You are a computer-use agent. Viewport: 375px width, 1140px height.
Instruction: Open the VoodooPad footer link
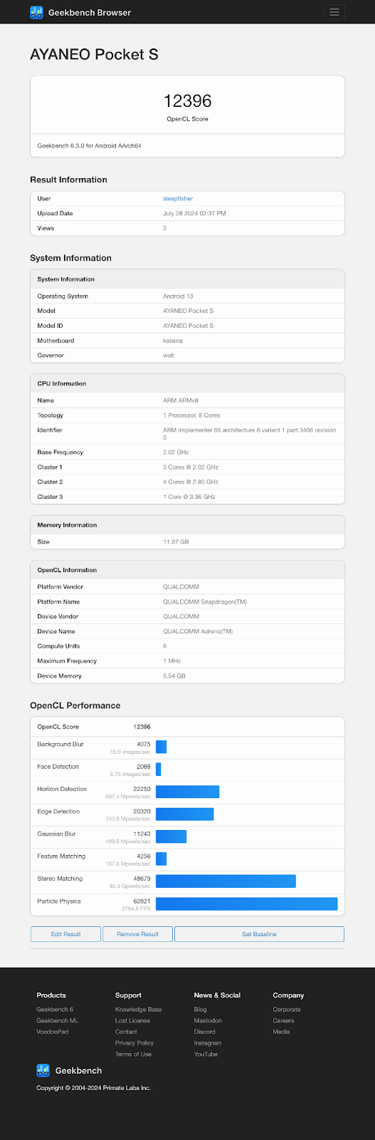(53, 1032)
